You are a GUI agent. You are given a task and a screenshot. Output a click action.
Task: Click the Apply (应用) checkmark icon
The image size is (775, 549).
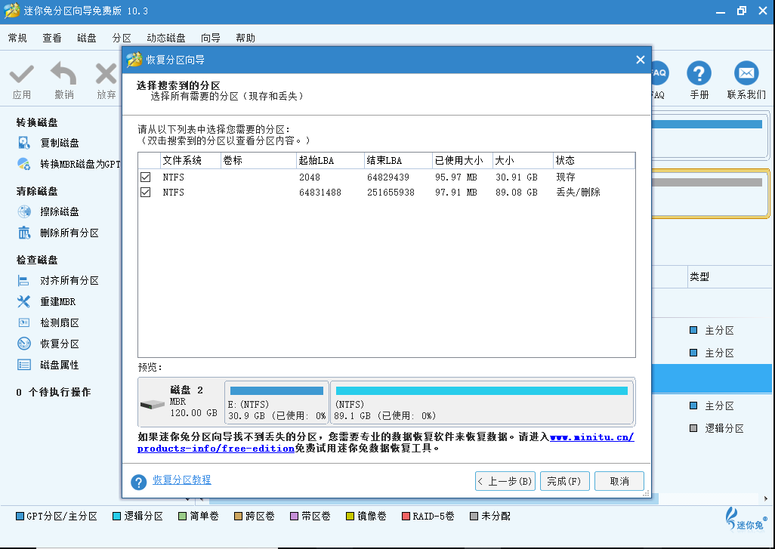pyautogui.click(x=22, y=75)
